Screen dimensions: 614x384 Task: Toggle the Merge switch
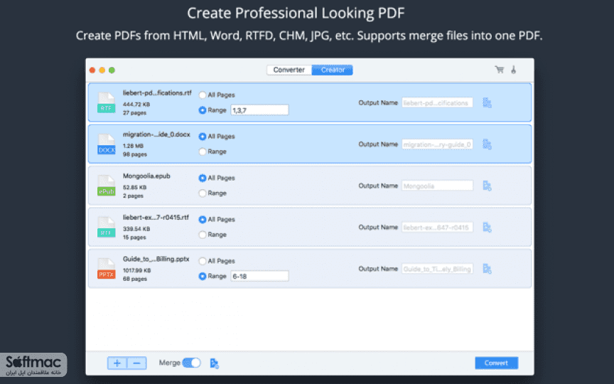coord(191,363)
